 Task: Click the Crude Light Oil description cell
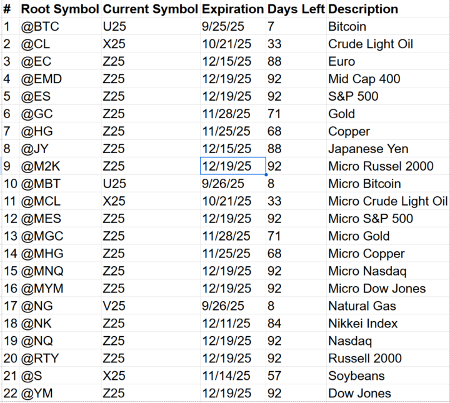(x=388, y=44)
